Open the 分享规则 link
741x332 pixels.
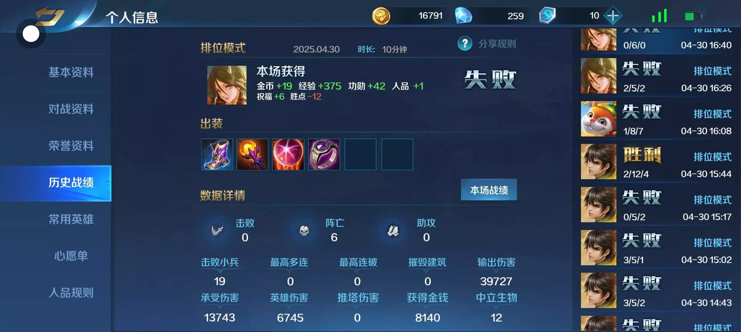tap(497, 44)
